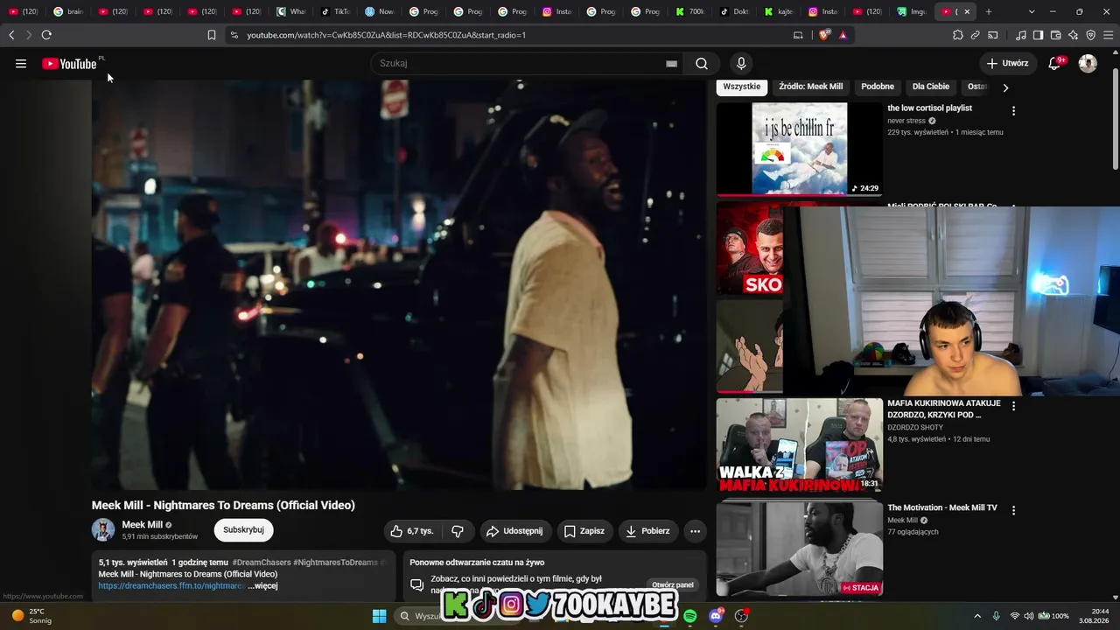This screenshot has height=630, width=1120.
Task: Open the WALKA Z MAFIA KUKIRINOWA thumbnail
Action: tap(800, 444)
